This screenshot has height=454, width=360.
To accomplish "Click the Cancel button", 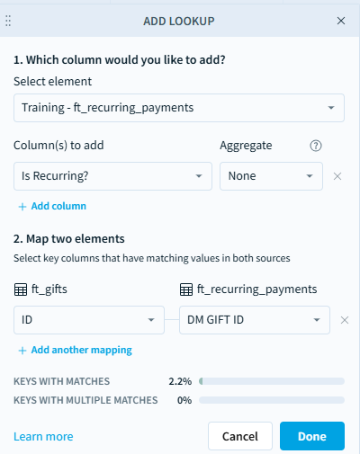I will coord(240,436).
